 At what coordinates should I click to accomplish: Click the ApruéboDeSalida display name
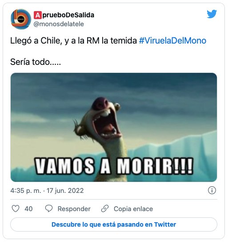64,15
